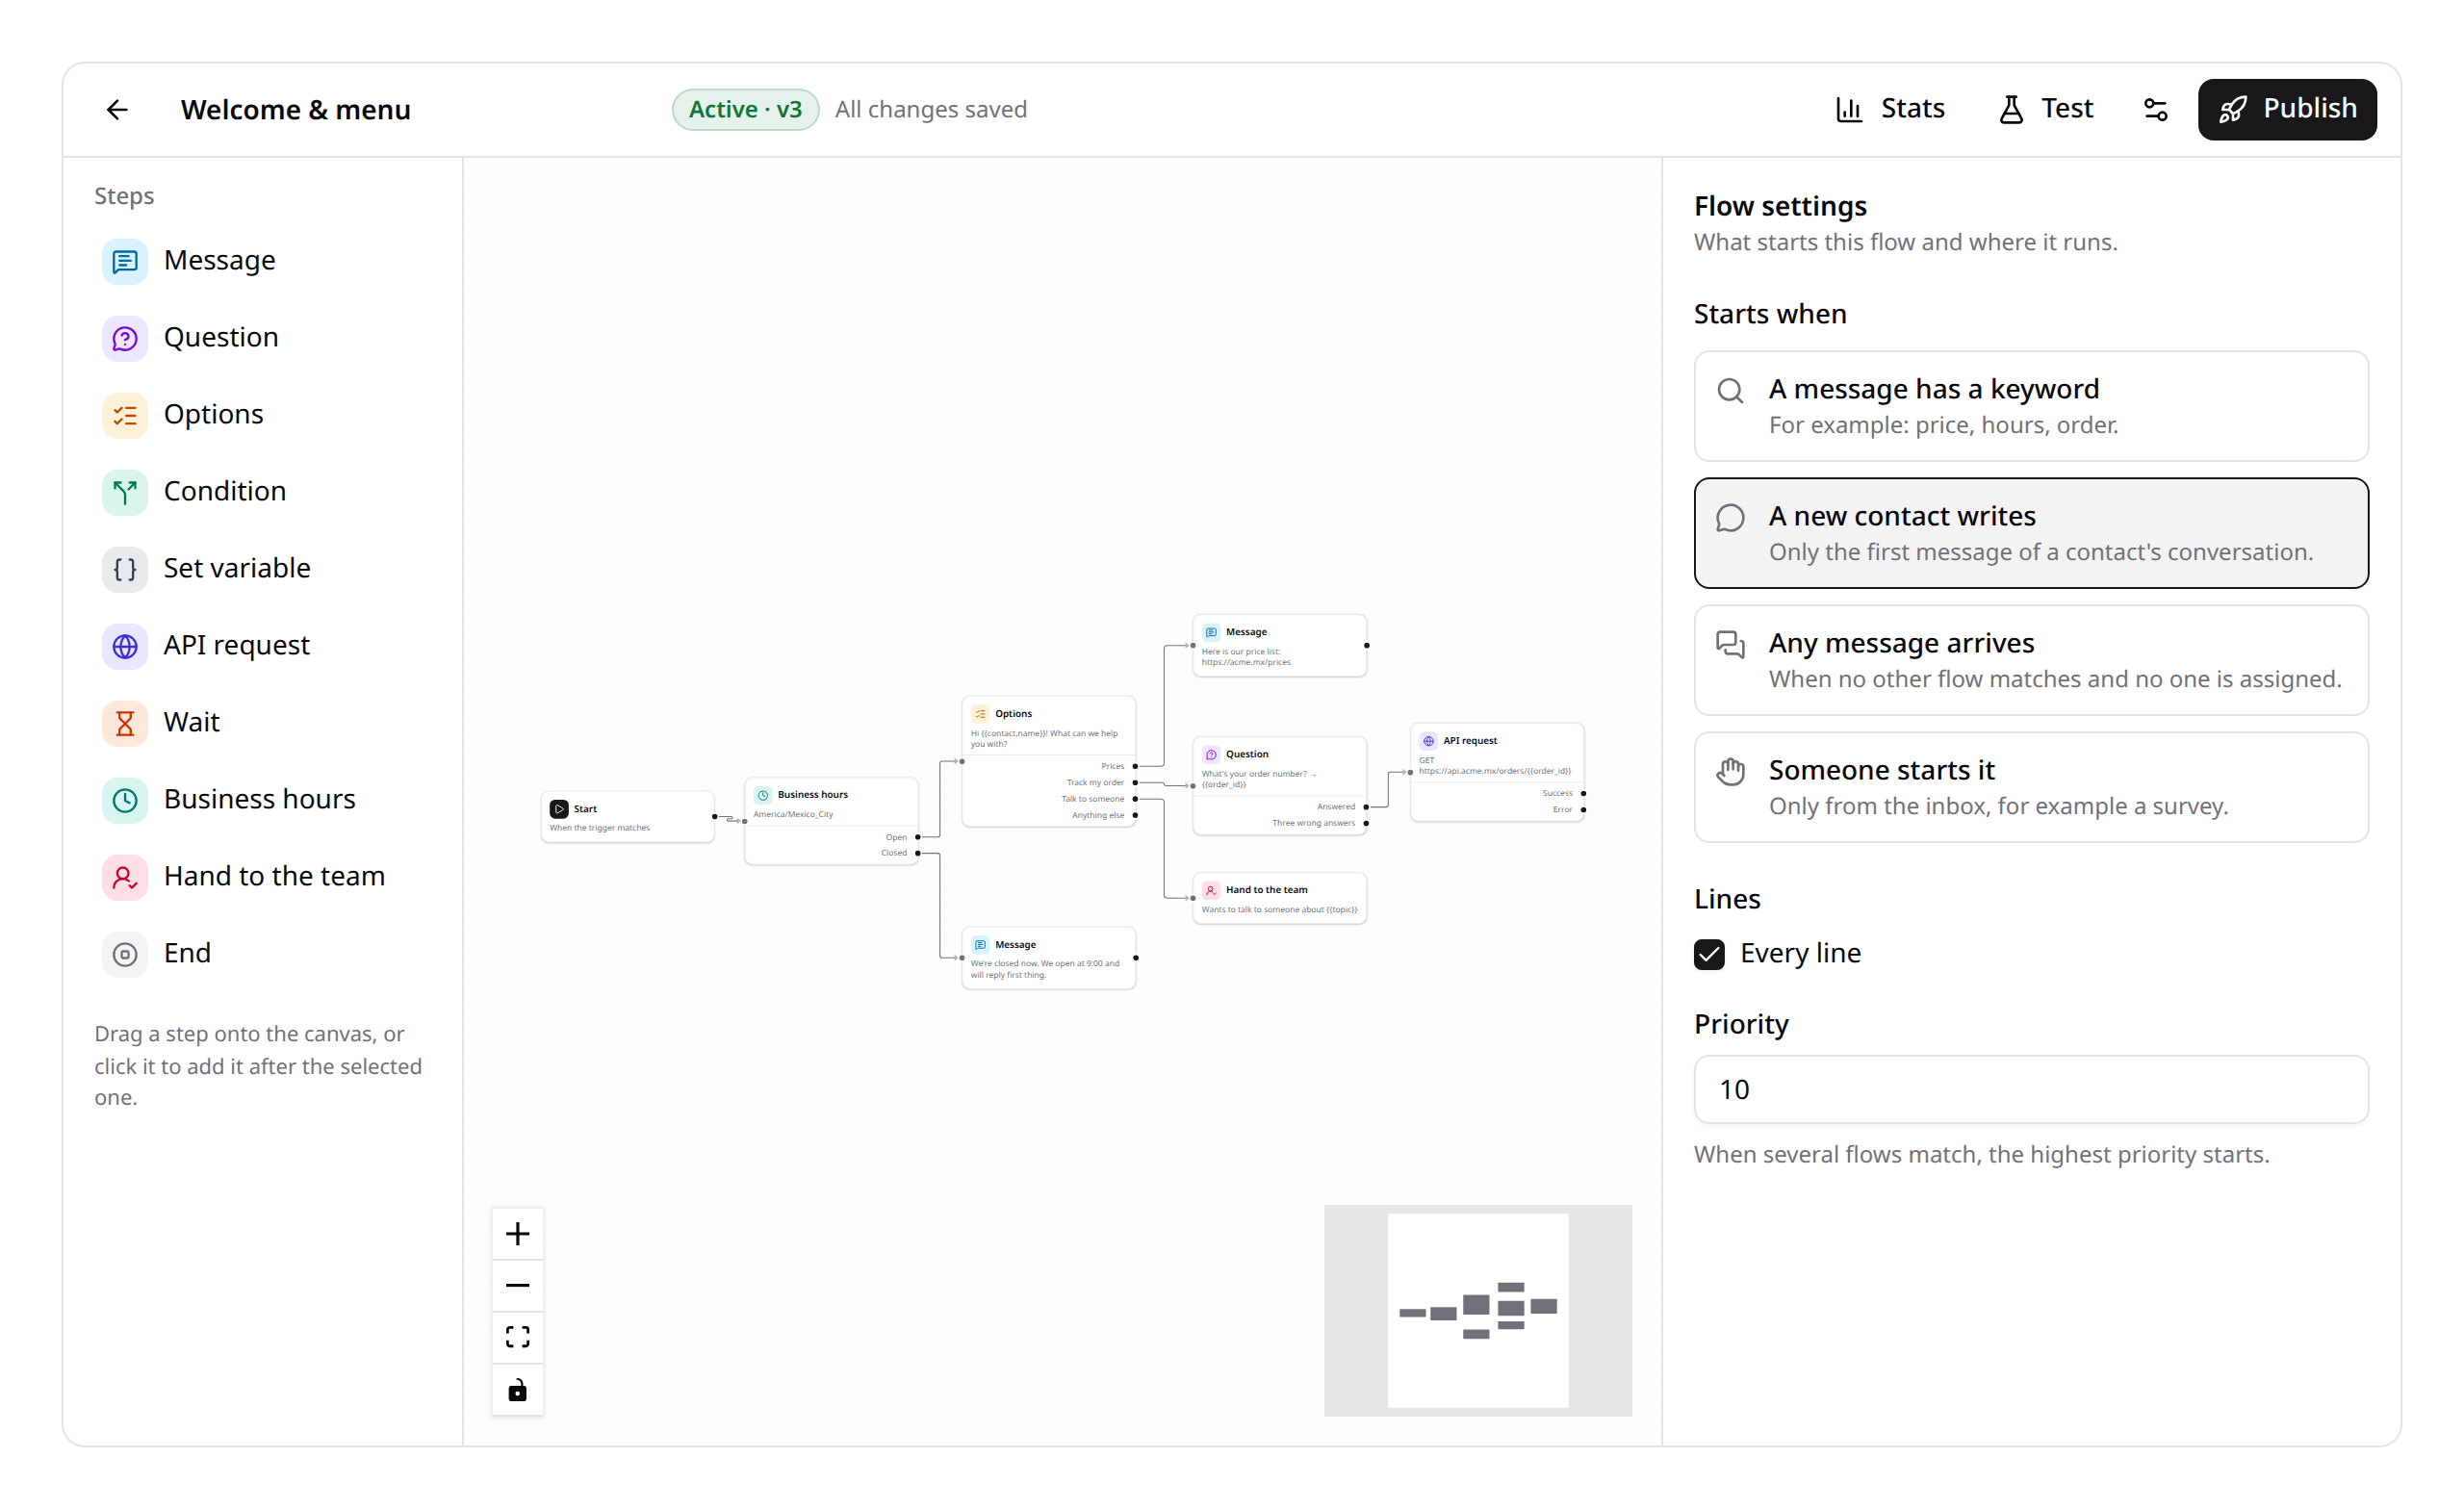Add an API request step
The image size is (2464, 1509).
pyautogui.click(x=262, y=646)
